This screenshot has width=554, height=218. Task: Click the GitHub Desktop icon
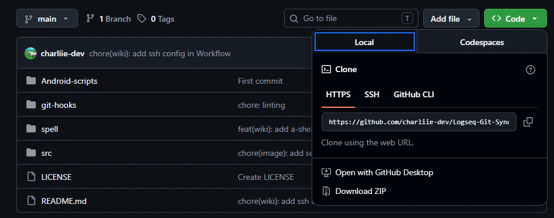[326, 172]
